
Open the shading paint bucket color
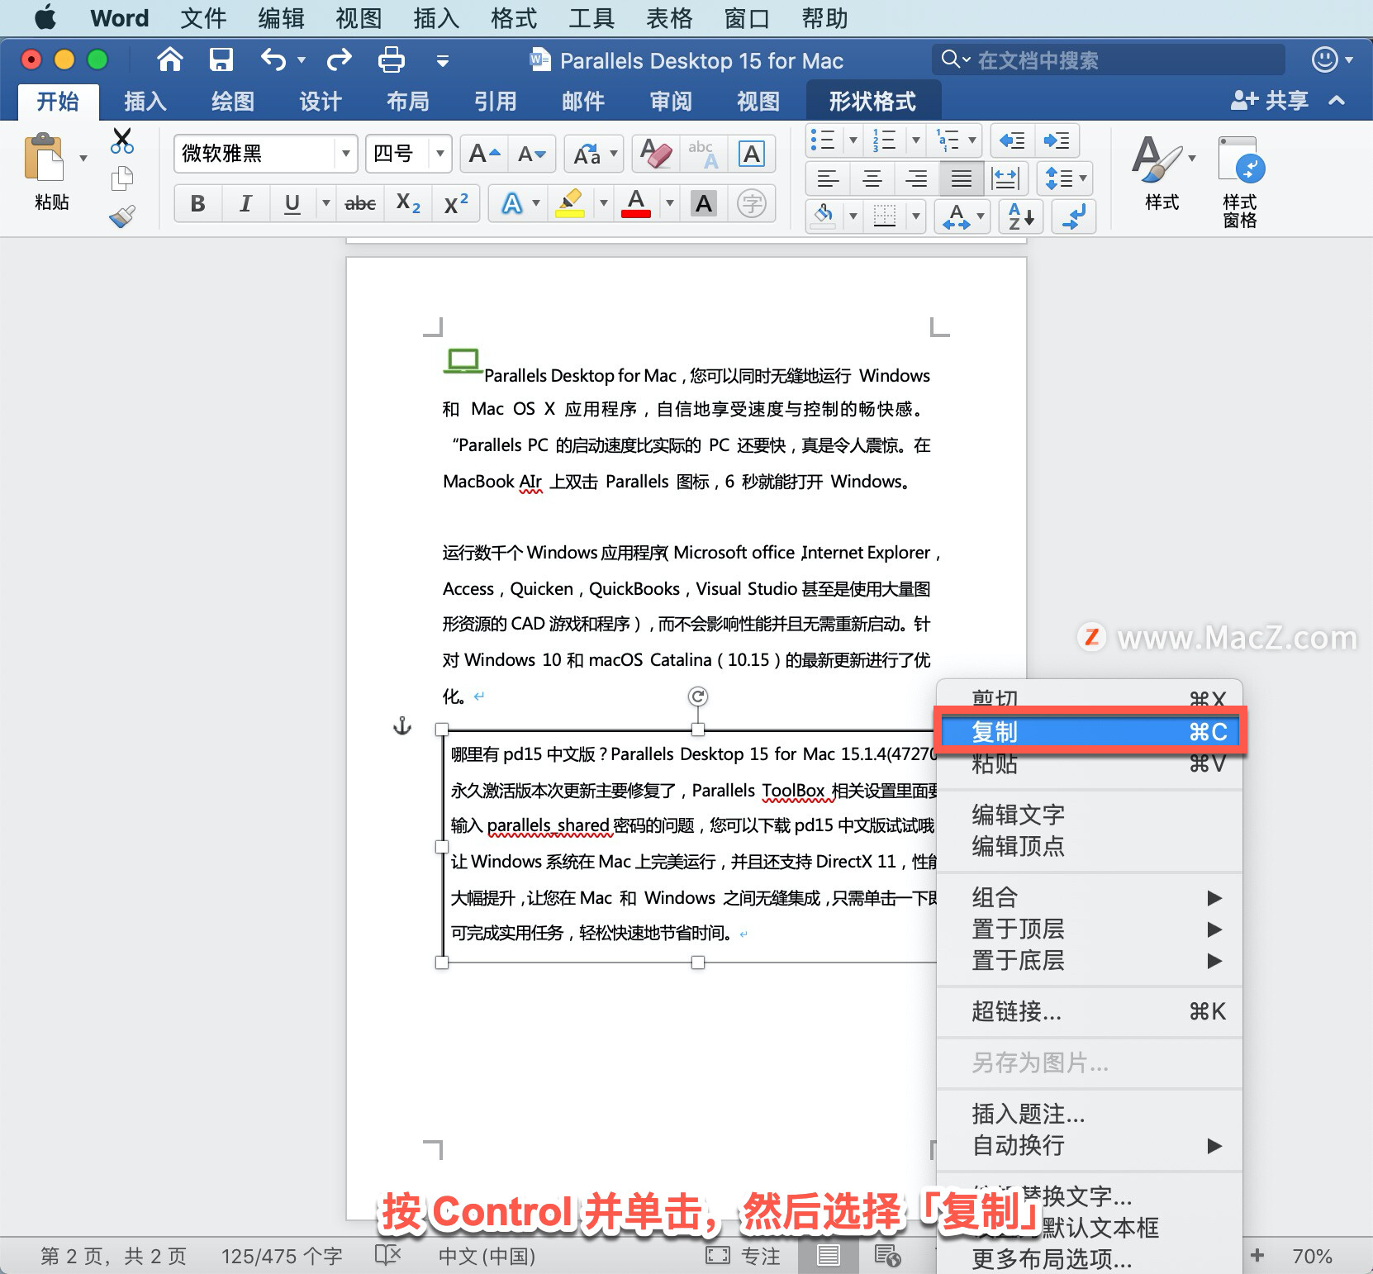(x=824, y=216)
